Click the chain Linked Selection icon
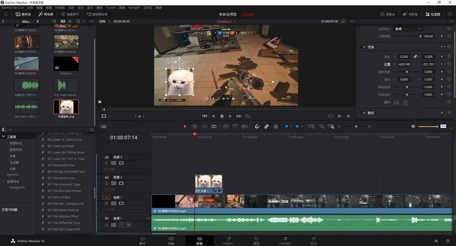Image resolution: width=456 pixels, height=246 pixels. click(x=267, y=126)
